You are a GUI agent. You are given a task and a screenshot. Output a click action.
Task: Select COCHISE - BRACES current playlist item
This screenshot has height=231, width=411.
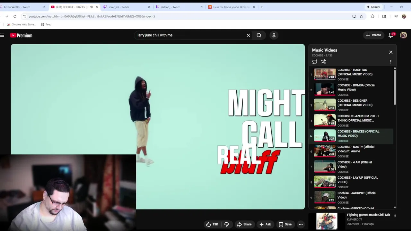tap(351, 136)
